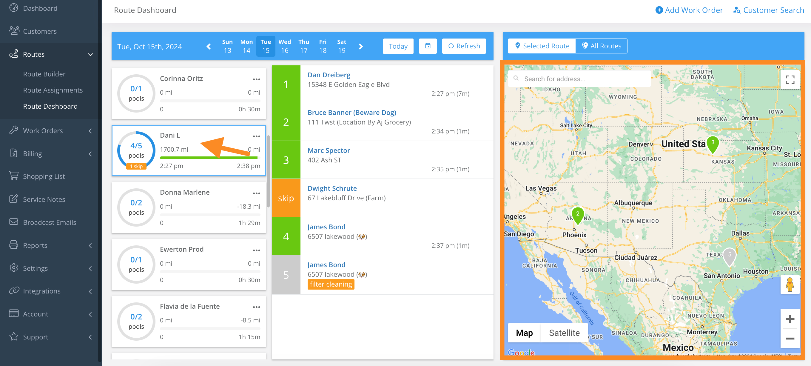Go to the next week arrow
The height and width of the screenshot is (366, 811).
[361, 47]
